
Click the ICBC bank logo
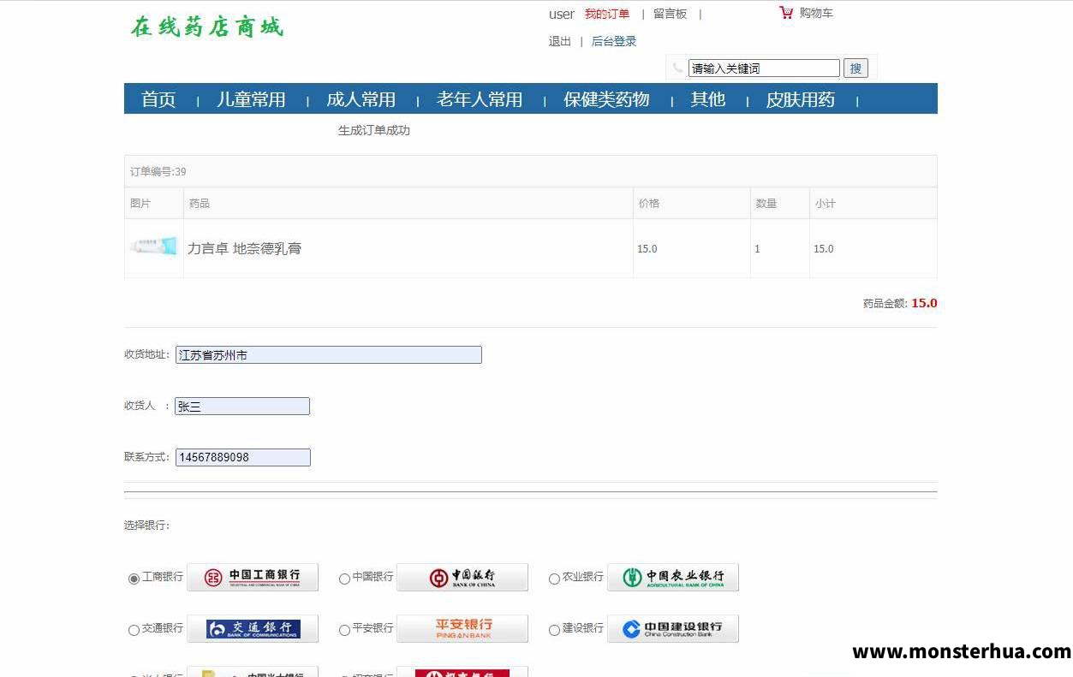(253, 578)
